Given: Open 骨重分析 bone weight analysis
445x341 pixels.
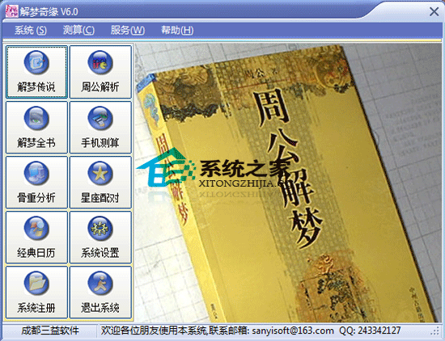Looking at the screenshot, I should click(x=36, y=183).
